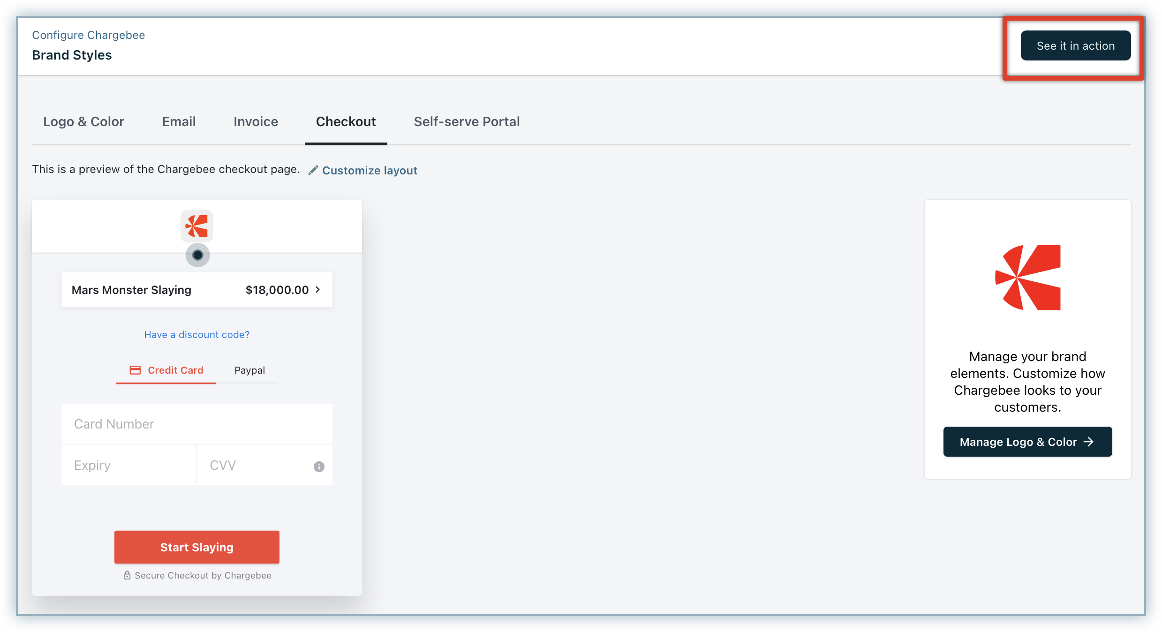
Task: Go to the Invoice tab
Action: (x=256, y=122)
